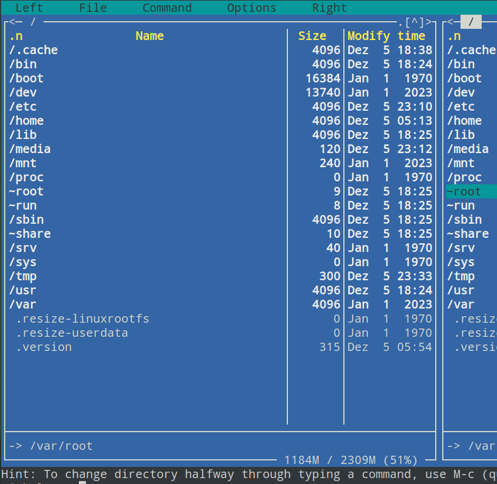Open the left panel history list caret
Image resolution: width=497 pixels, height=484 pixels.
pos(415,22)
